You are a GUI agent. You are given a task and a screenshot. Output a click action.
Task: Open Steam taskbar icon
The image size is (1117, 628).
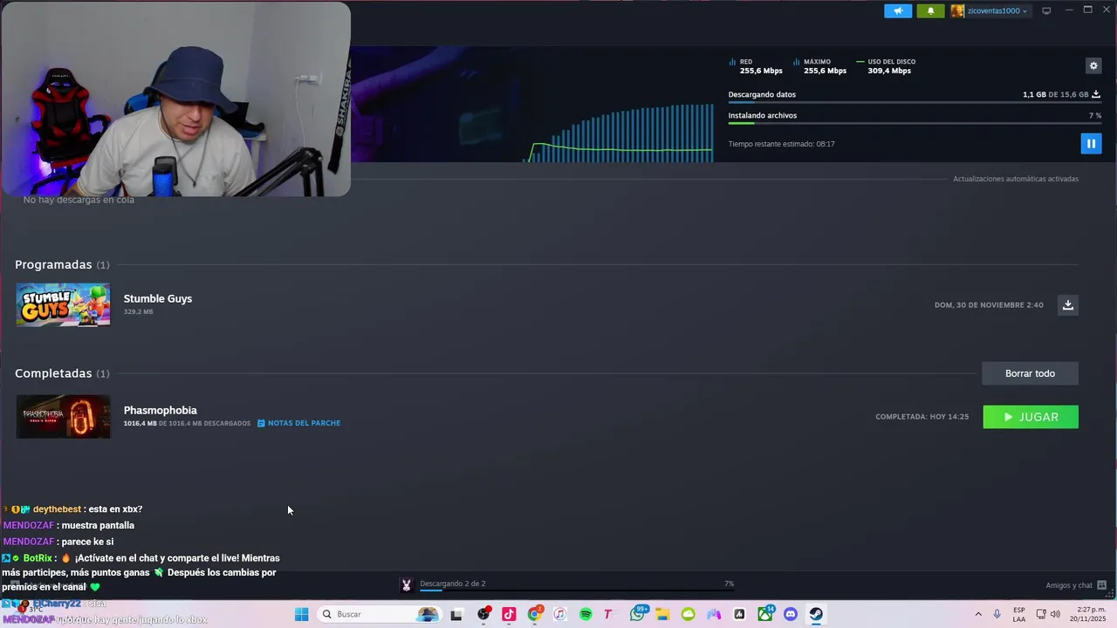click(x=816, y=614)
